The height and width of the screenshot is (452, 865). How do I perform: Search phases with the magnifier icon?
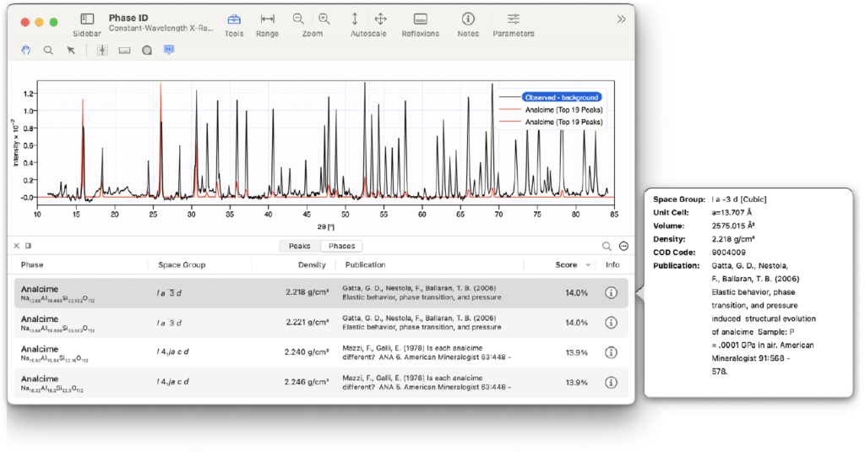(x=607, y=246)
